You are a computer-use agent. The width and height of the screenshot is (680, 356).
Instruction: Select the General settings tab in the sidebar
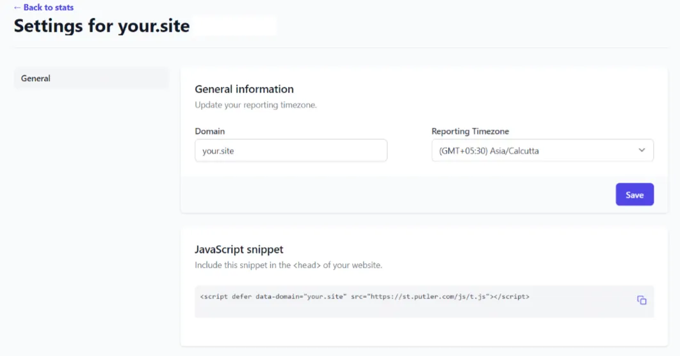pos(92,79)
